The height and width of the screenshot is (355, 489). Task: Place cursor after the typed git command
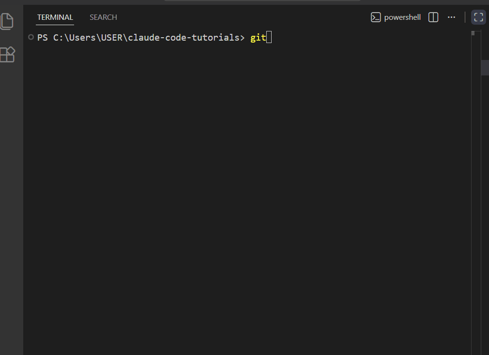pyautogui.click(x=269, y=37)
